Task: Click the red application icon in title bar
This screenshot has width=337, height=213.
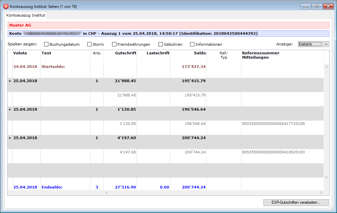Action: click(x=6, y=6)
